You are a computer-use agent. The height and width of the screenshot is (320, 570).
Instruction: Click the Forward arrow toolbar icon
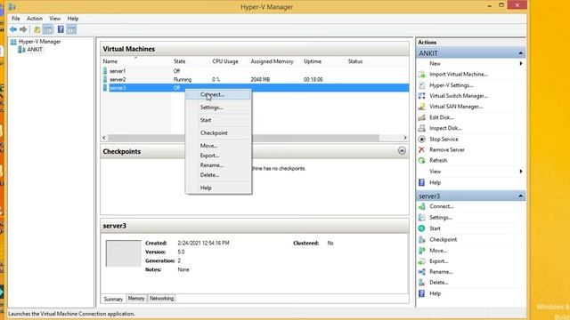click(23, 29)
